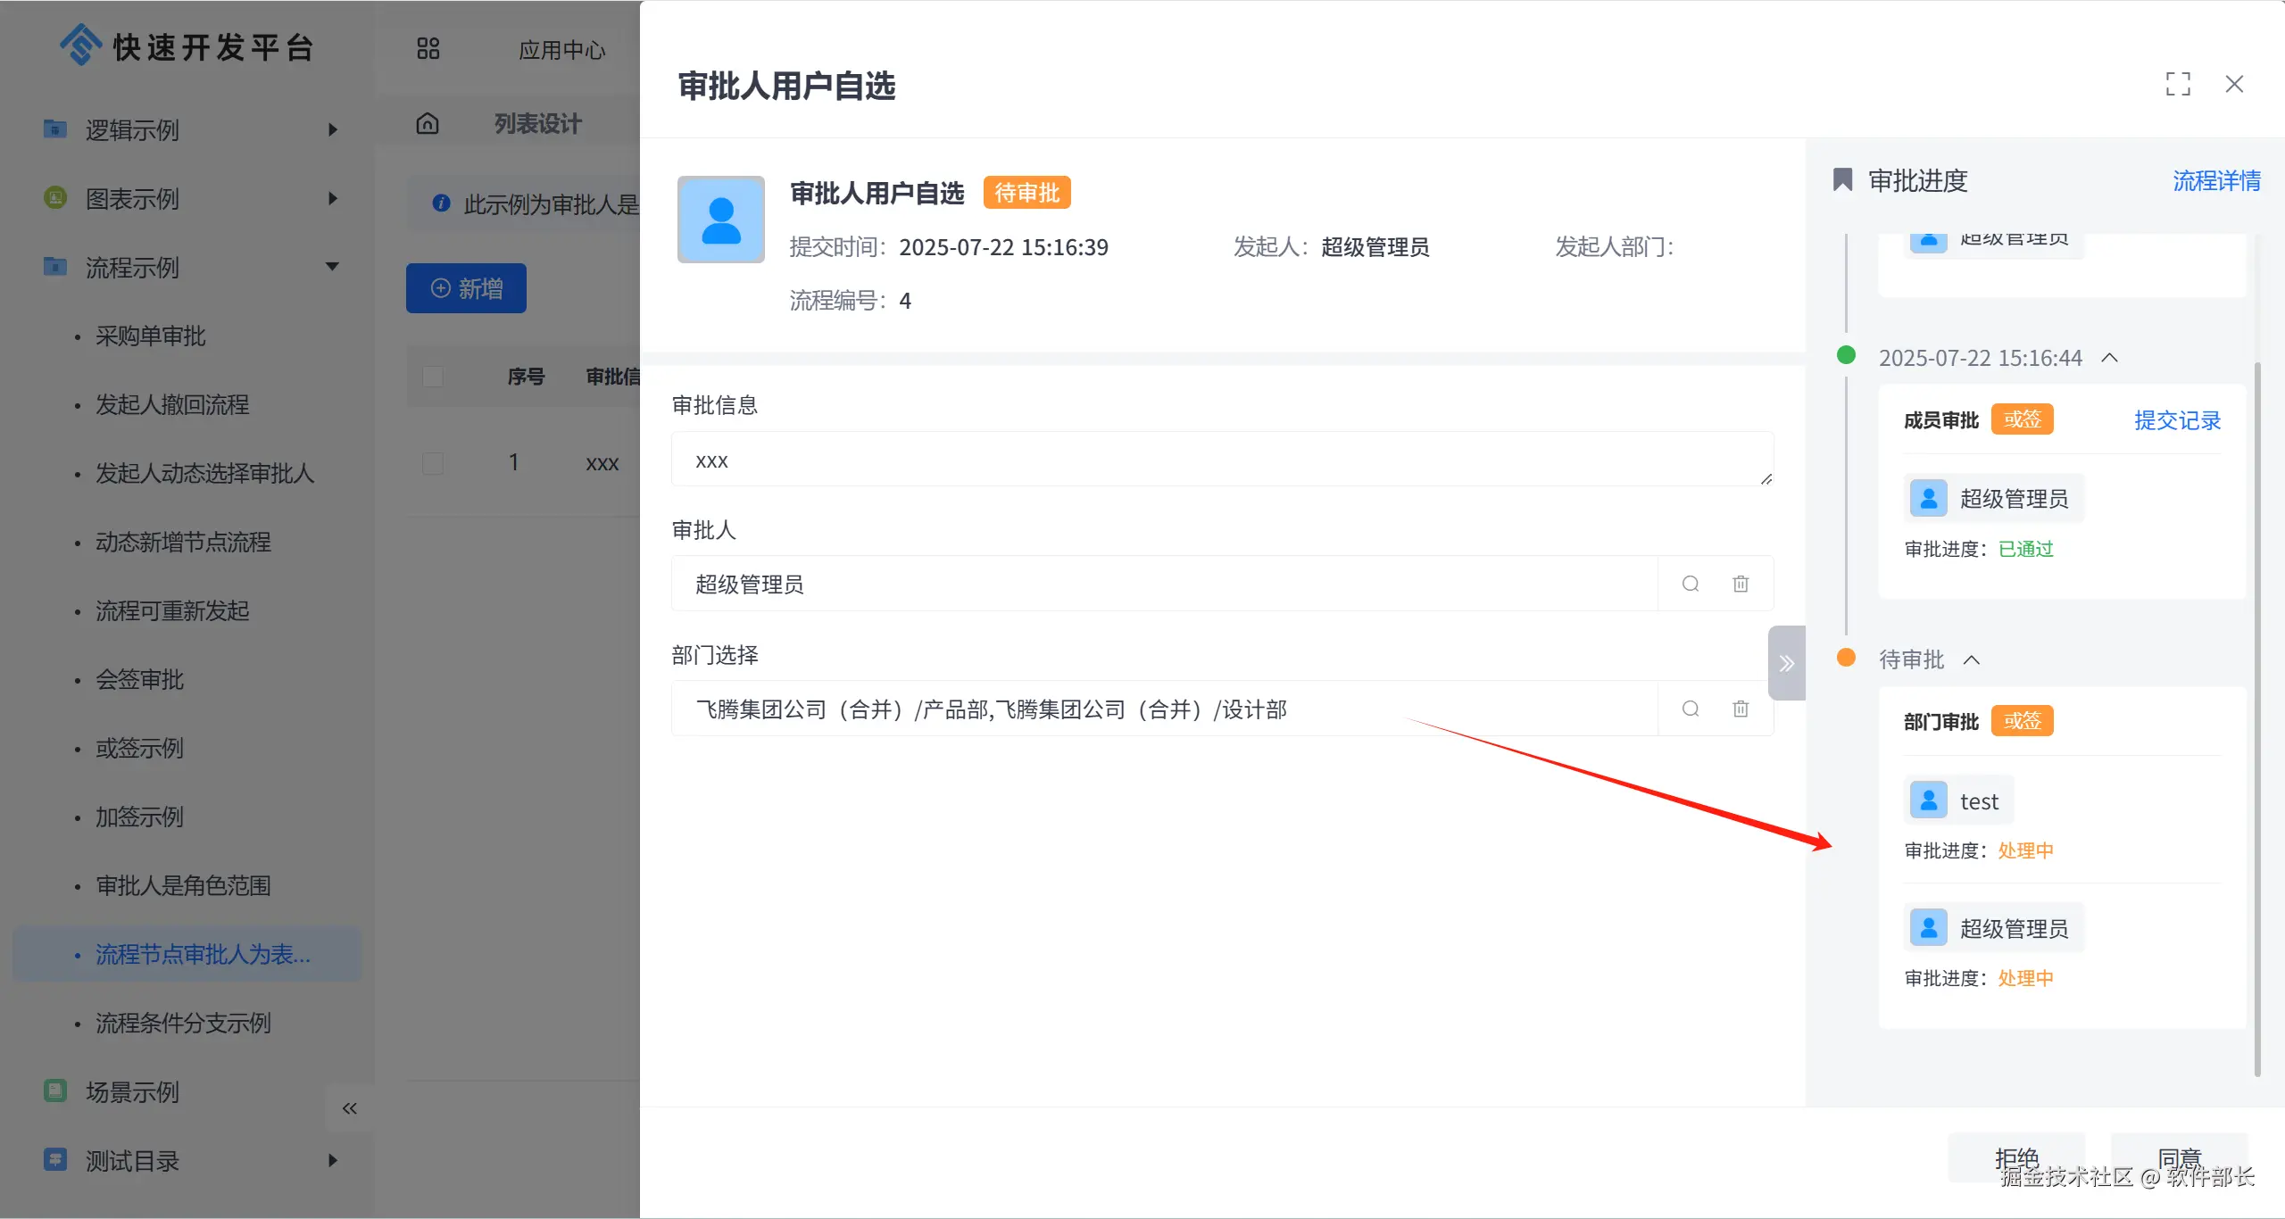Image resolution: width=2285 pixels, height=1219 pixels.
Task: Collapse approval progress panel with double-arrow handle
Action: tap(1786, 663)
